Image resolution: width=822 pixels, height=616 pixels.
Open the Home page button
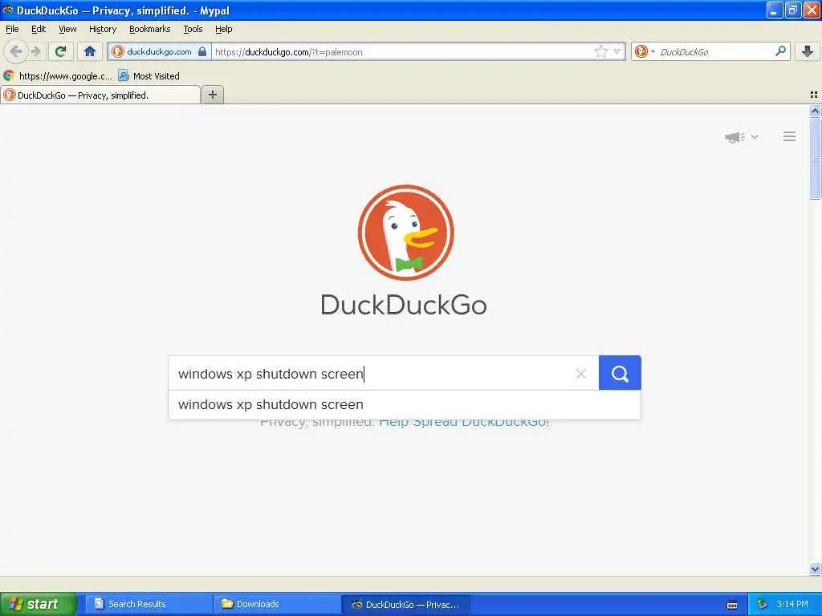click(90, 51)
